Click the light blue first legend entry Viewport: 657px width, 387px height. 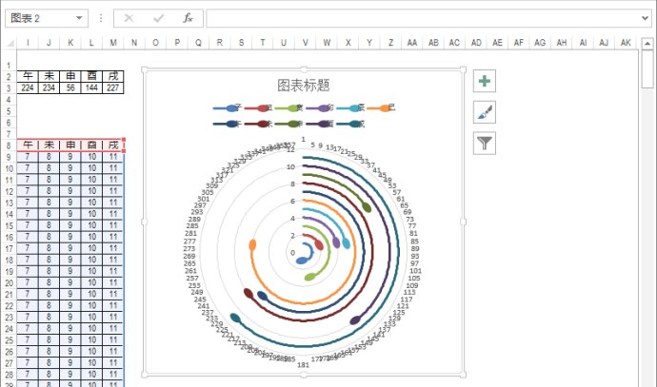coord(228,108)
